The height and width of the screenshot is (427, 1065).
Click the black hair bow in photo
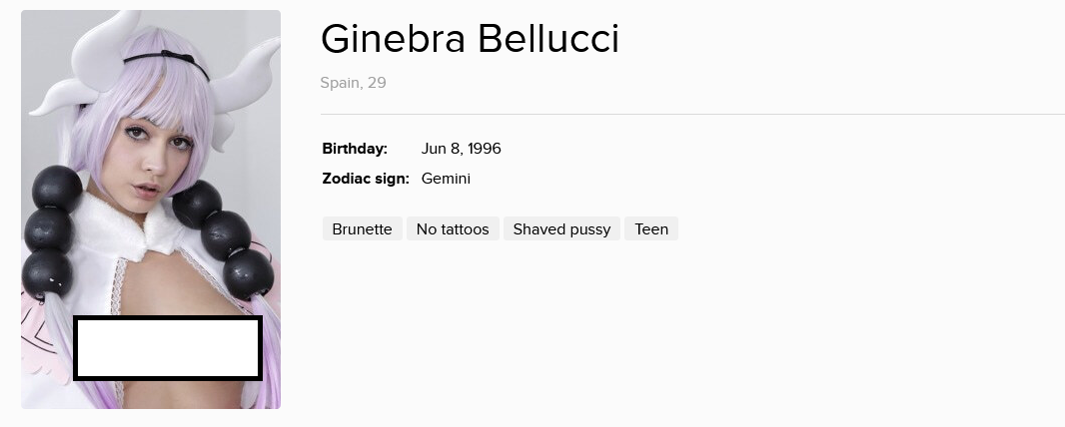tap(176, 55)
